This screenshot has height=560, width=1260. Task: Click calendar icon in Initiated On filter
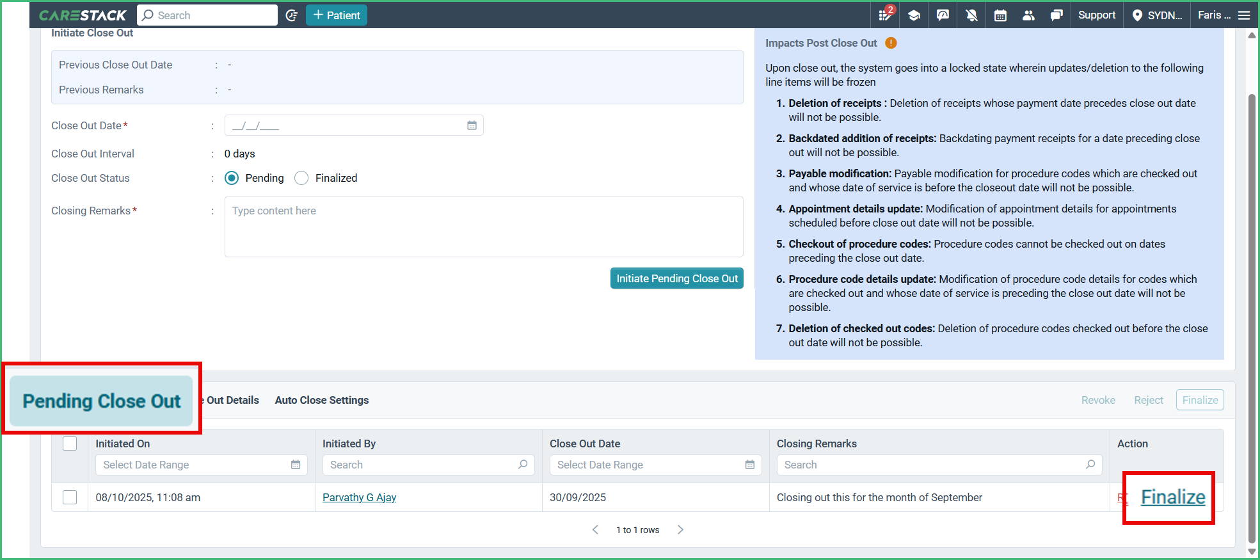(296, 465)
